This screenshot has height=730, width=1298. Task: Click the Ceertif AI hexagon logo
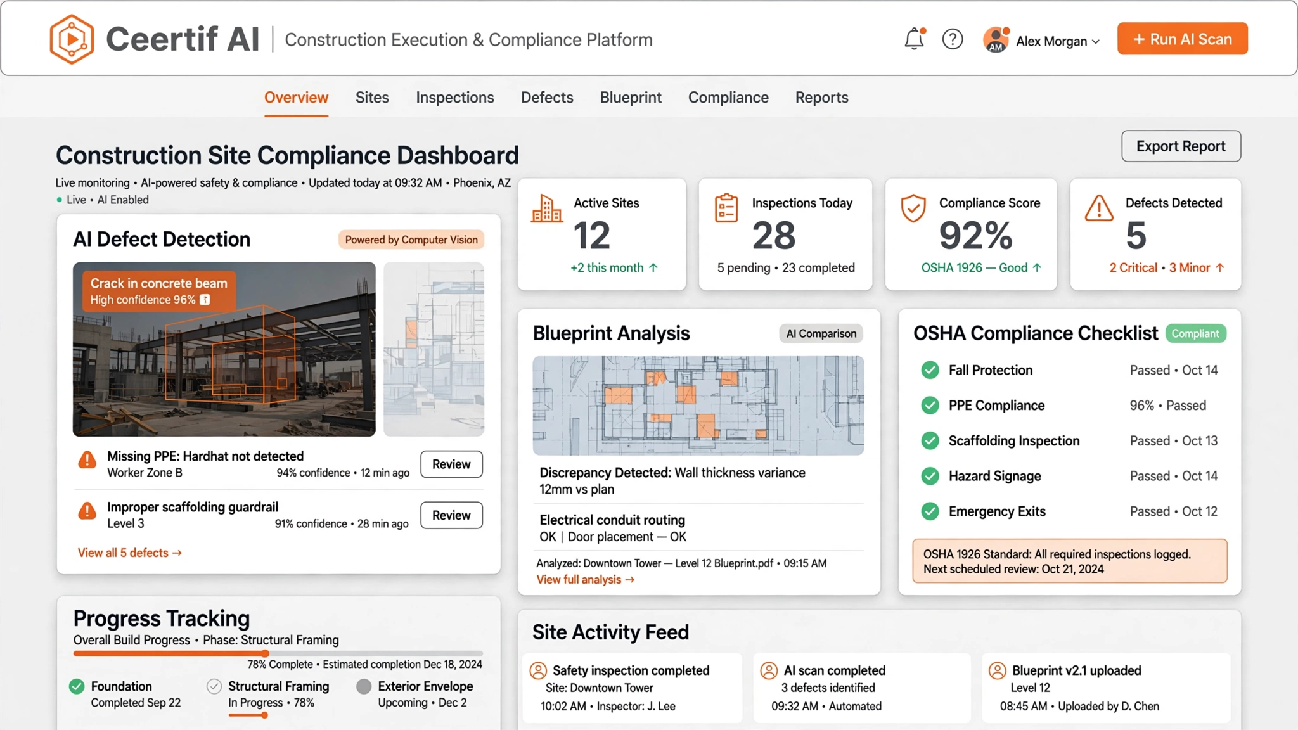(x=72, y=39)
